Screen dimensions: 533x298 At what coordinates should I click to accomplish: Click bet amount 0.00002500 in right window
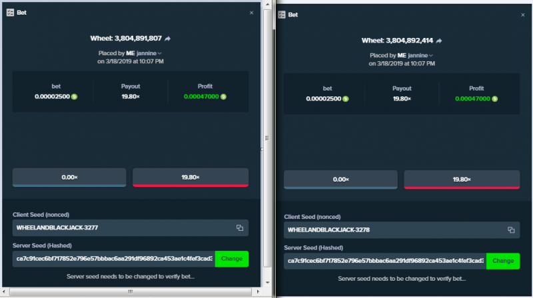point(323,98)
